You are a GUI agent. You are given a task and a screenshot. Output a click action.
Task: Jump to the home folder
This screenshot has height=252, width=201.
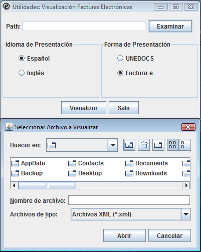pos(144,145)
